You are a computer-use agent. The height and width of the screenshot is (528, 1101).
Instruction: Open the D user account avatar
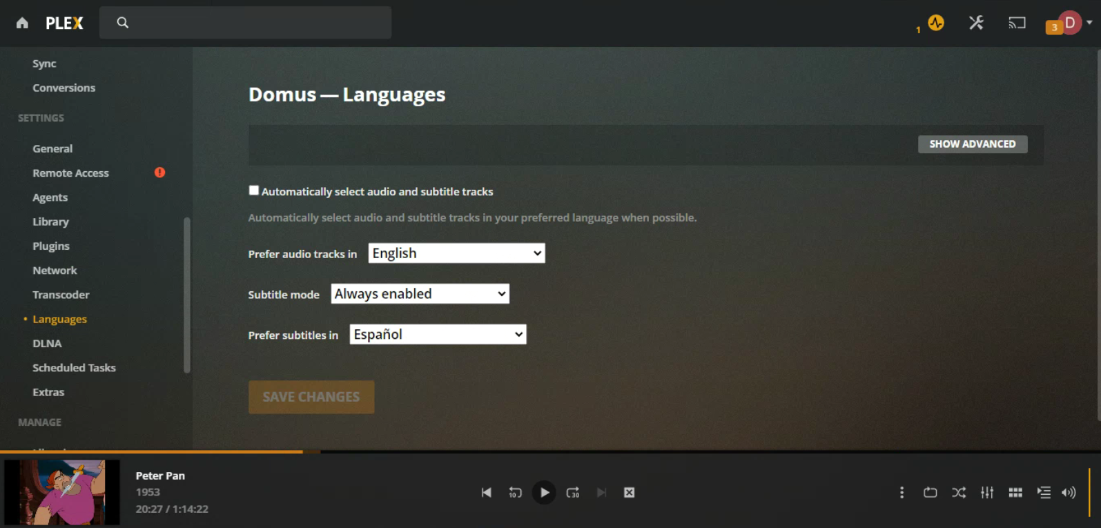(1070, 23)
